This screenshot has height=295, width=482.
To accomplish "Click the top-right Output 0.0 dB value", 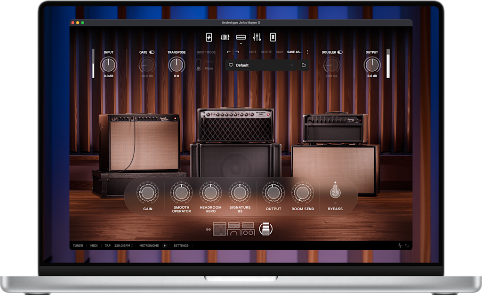I will 372,76.
